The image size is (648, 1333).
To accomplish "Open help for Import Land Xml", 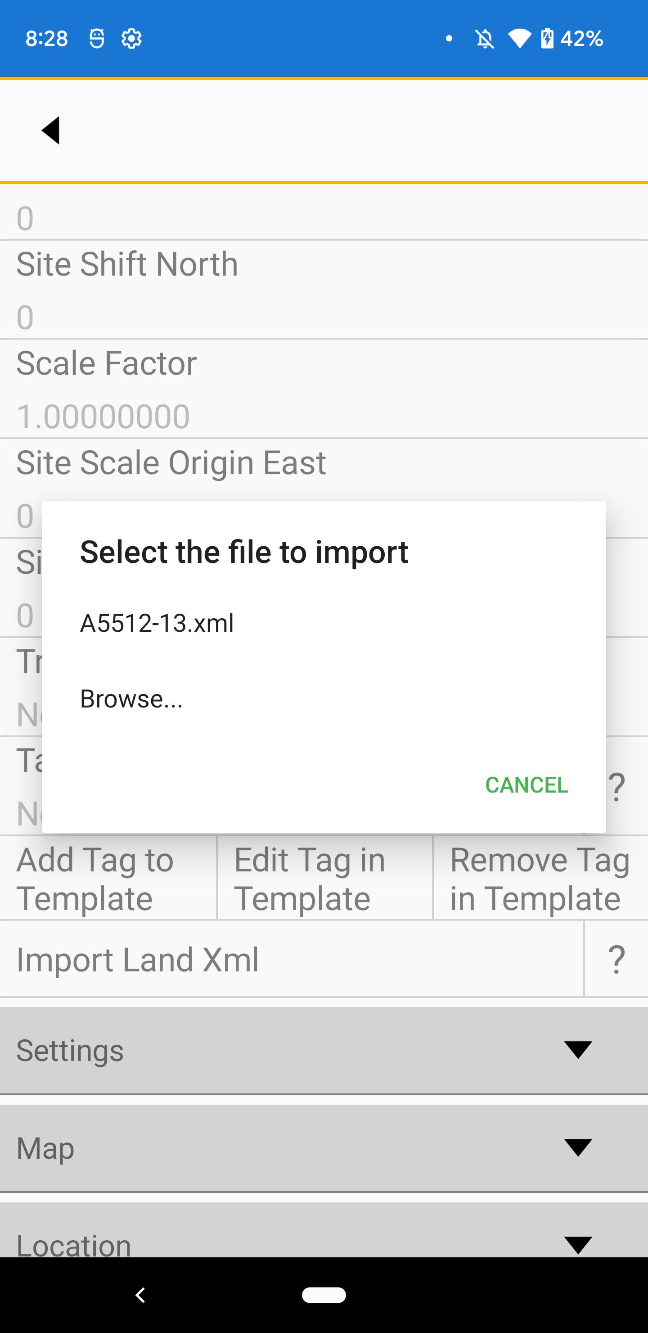I will [616, 959].
